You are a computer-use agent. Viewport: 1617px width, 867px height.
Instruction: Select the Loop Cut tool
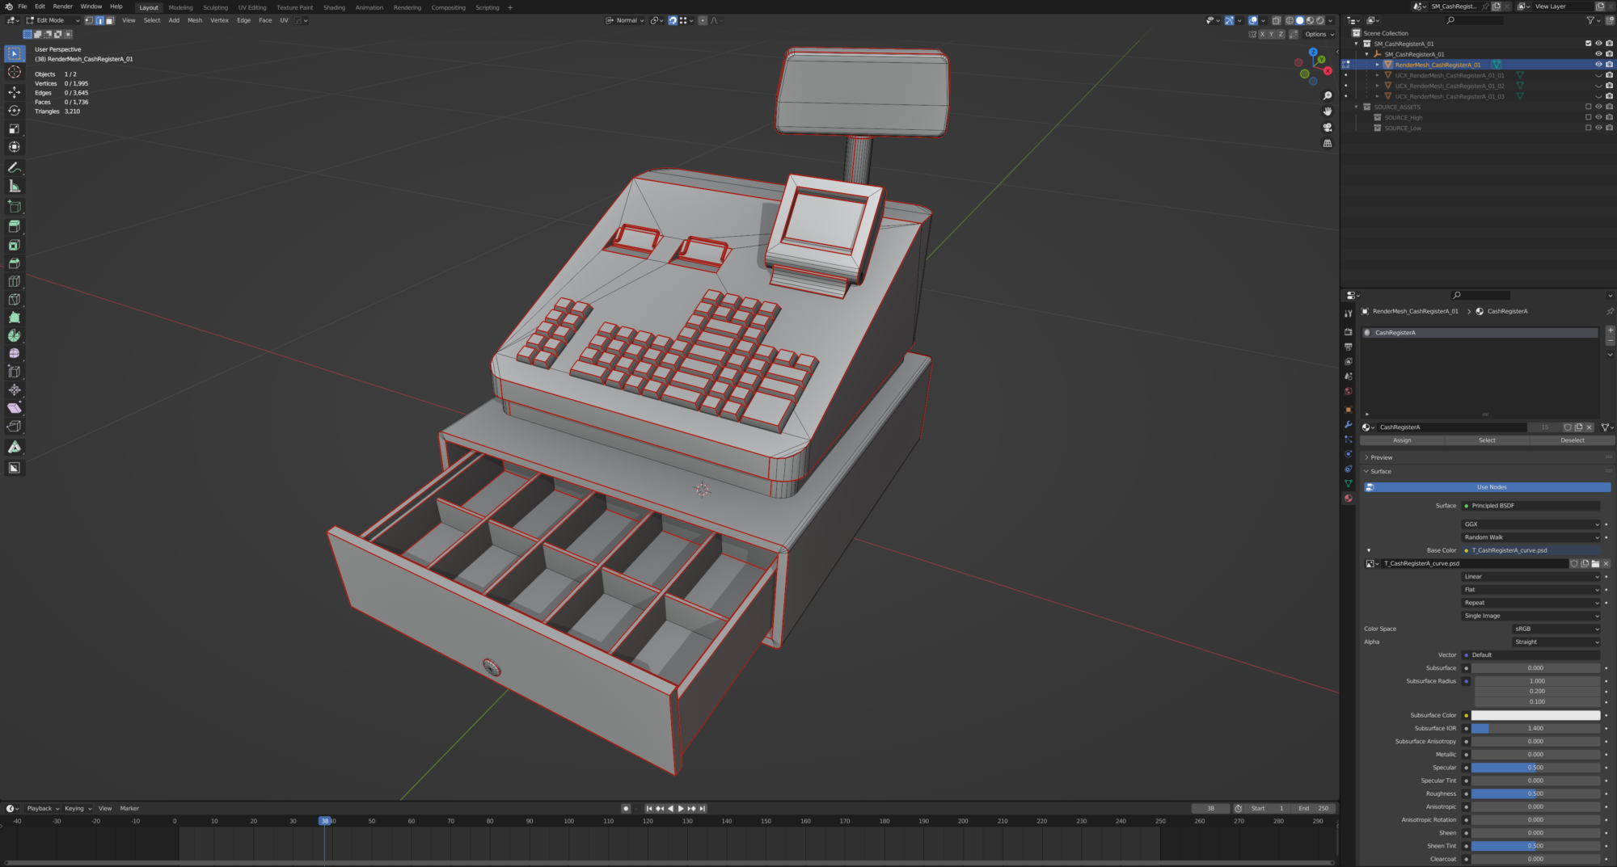coord(15,281)
